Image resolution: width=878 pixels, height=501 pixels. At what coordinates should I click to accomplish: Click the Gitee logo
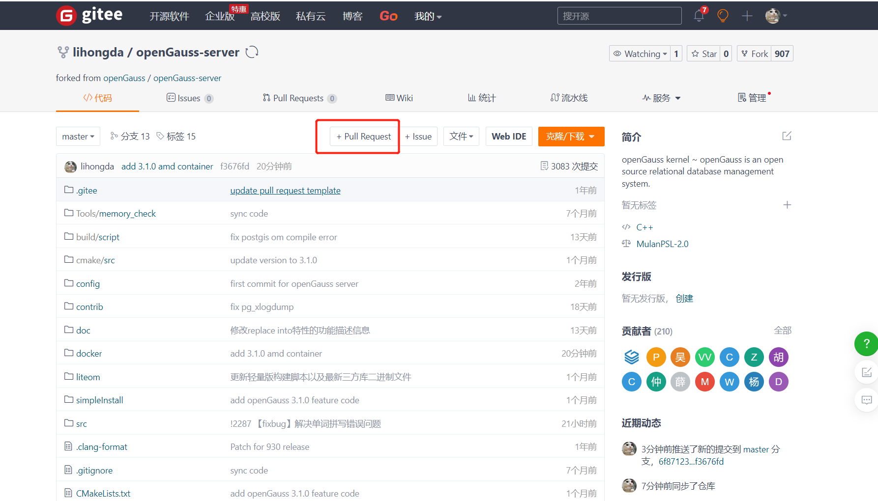(x=89, y=16)
